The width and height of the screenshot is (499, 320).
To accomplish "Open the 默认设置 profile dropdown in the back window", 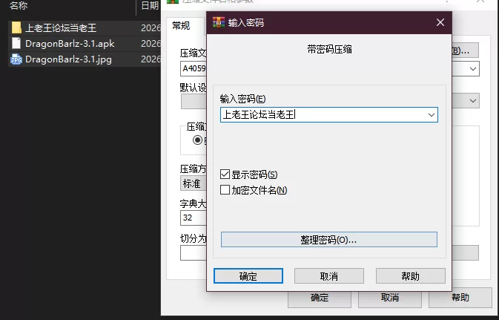I will (x=473, y=101).
